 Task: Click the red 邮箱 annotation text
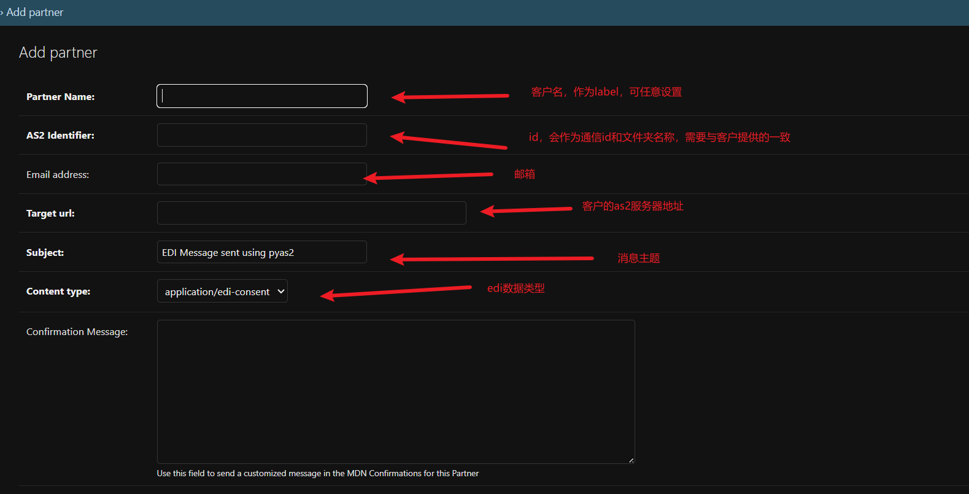[x=525, y=174]
